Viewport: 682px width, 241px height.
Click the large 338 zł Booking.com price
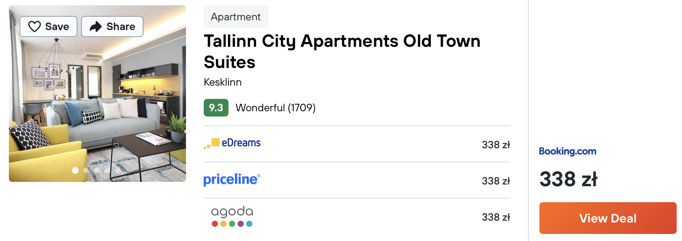point(569,180)
